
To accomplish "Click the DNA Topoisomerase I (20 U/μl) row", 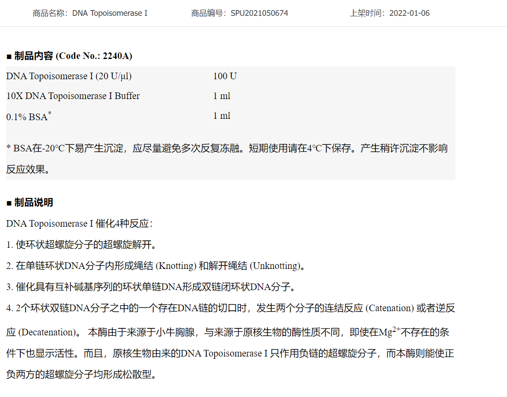I will pyautogui.click(x=69, y=76).
